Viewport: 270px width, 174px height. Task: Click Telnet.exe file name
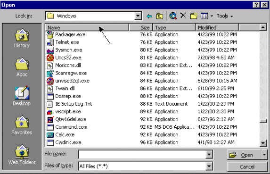67,42
